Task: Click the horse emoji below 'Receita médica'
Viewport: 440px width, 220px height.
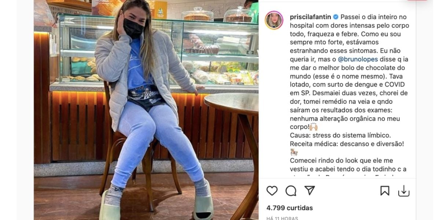Action: [294, 153]
